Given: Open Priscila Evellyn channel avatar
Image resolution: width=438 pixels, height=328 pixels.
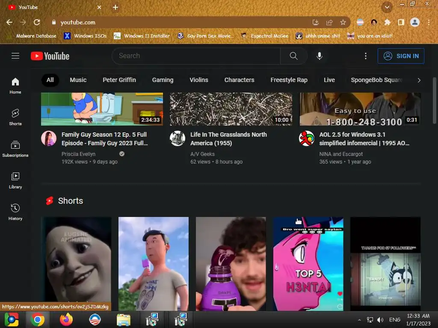Looking at the screenshot, I should tap(49, 138).
